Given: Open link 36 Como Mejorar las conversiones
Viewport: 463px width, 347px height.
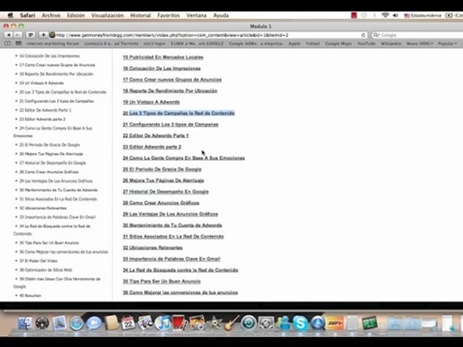Looking at the screenshot, I should click(180, 293).
